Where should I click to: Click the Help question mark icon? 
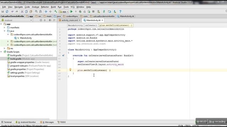(x=120, y=12)
